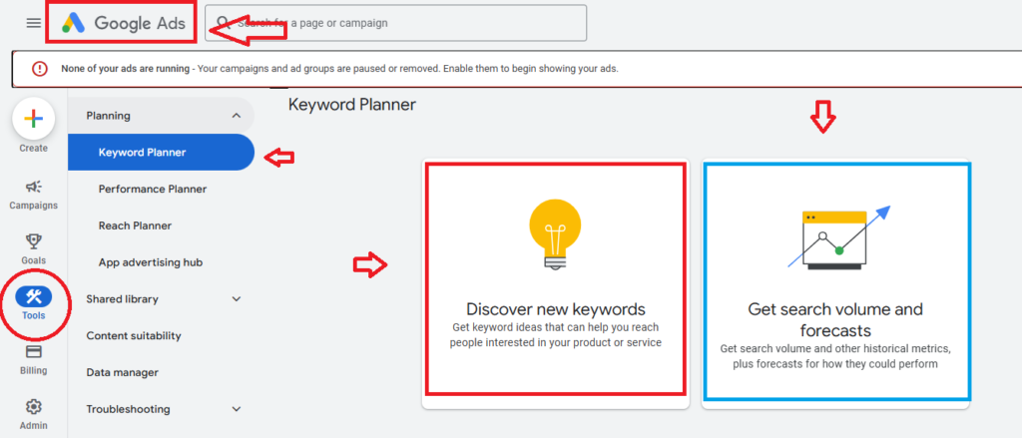Click the Create plus button
Screen dimensions: 1022x438
point(33,119)
